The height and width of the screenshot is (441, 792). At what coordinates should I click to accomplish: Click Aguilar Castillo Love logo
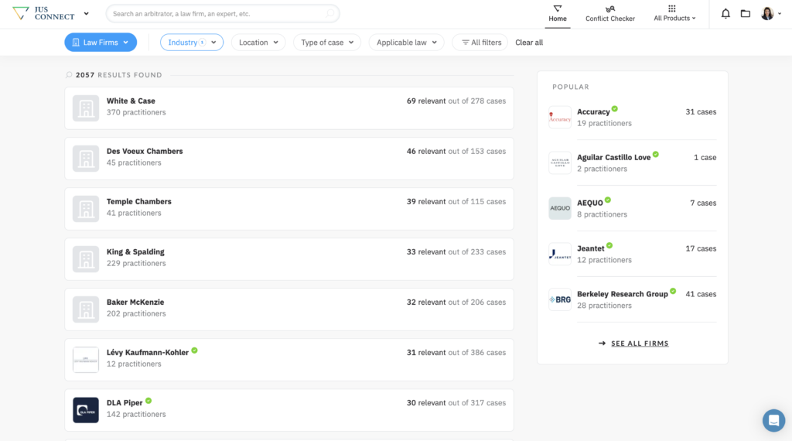tap(560, 162)
